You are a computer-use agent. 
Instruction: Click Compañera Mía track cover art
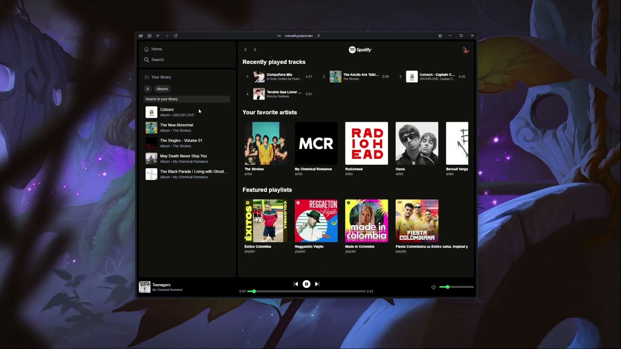tap(259, 77)
